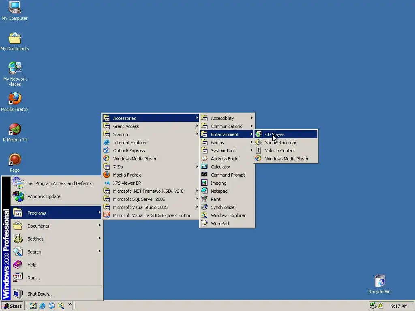The width and height of the screenshot is (415, 311).
Task: Click Show Desktop quick launch icon
Action: (33, 306)
